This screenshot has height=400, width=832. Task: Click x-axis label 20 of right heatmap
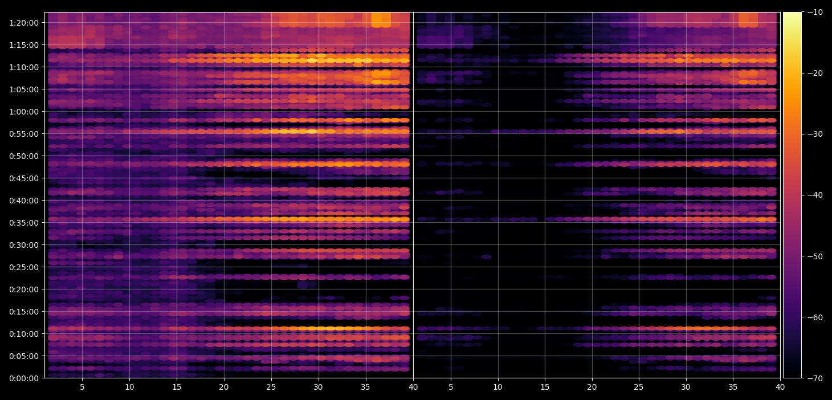pos(592,387)
